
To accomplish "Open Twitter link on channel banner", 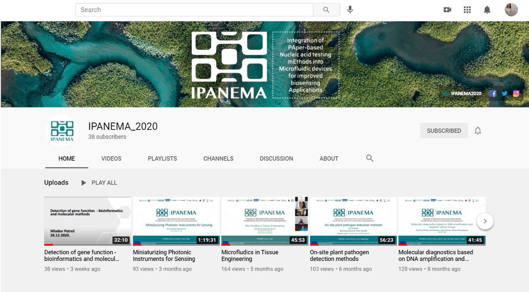I will click(x=505, y=94).
